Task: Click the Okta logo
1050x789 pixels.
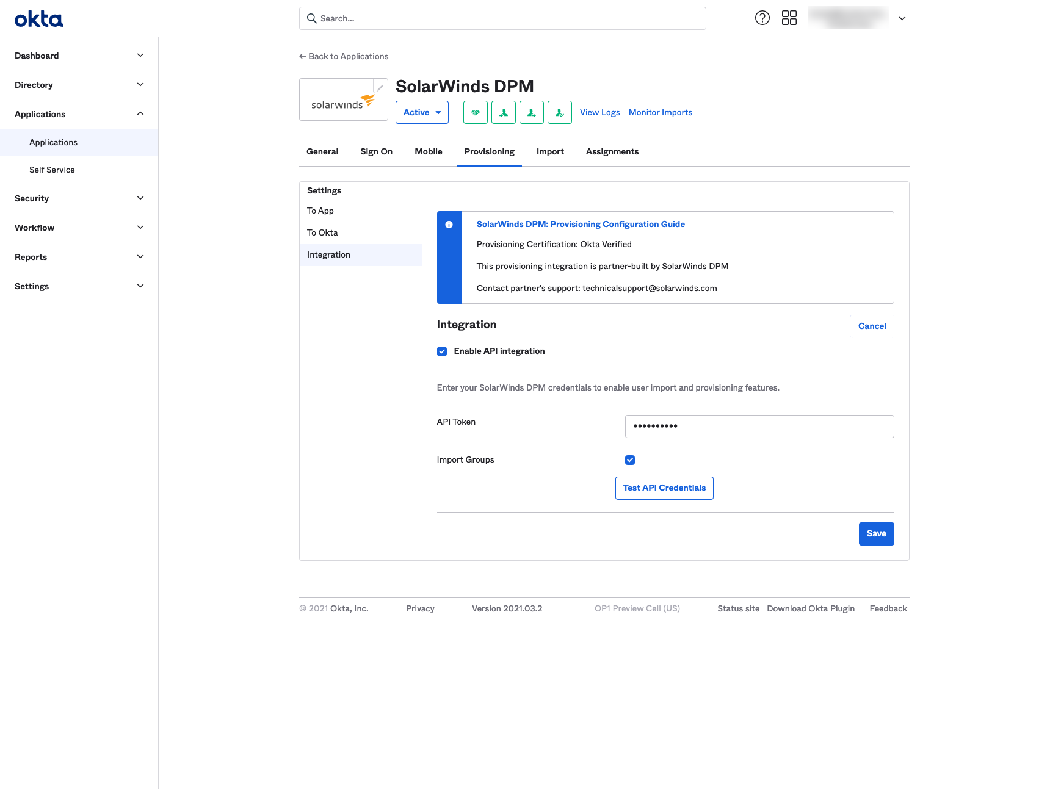Action: tap(39, 19)
